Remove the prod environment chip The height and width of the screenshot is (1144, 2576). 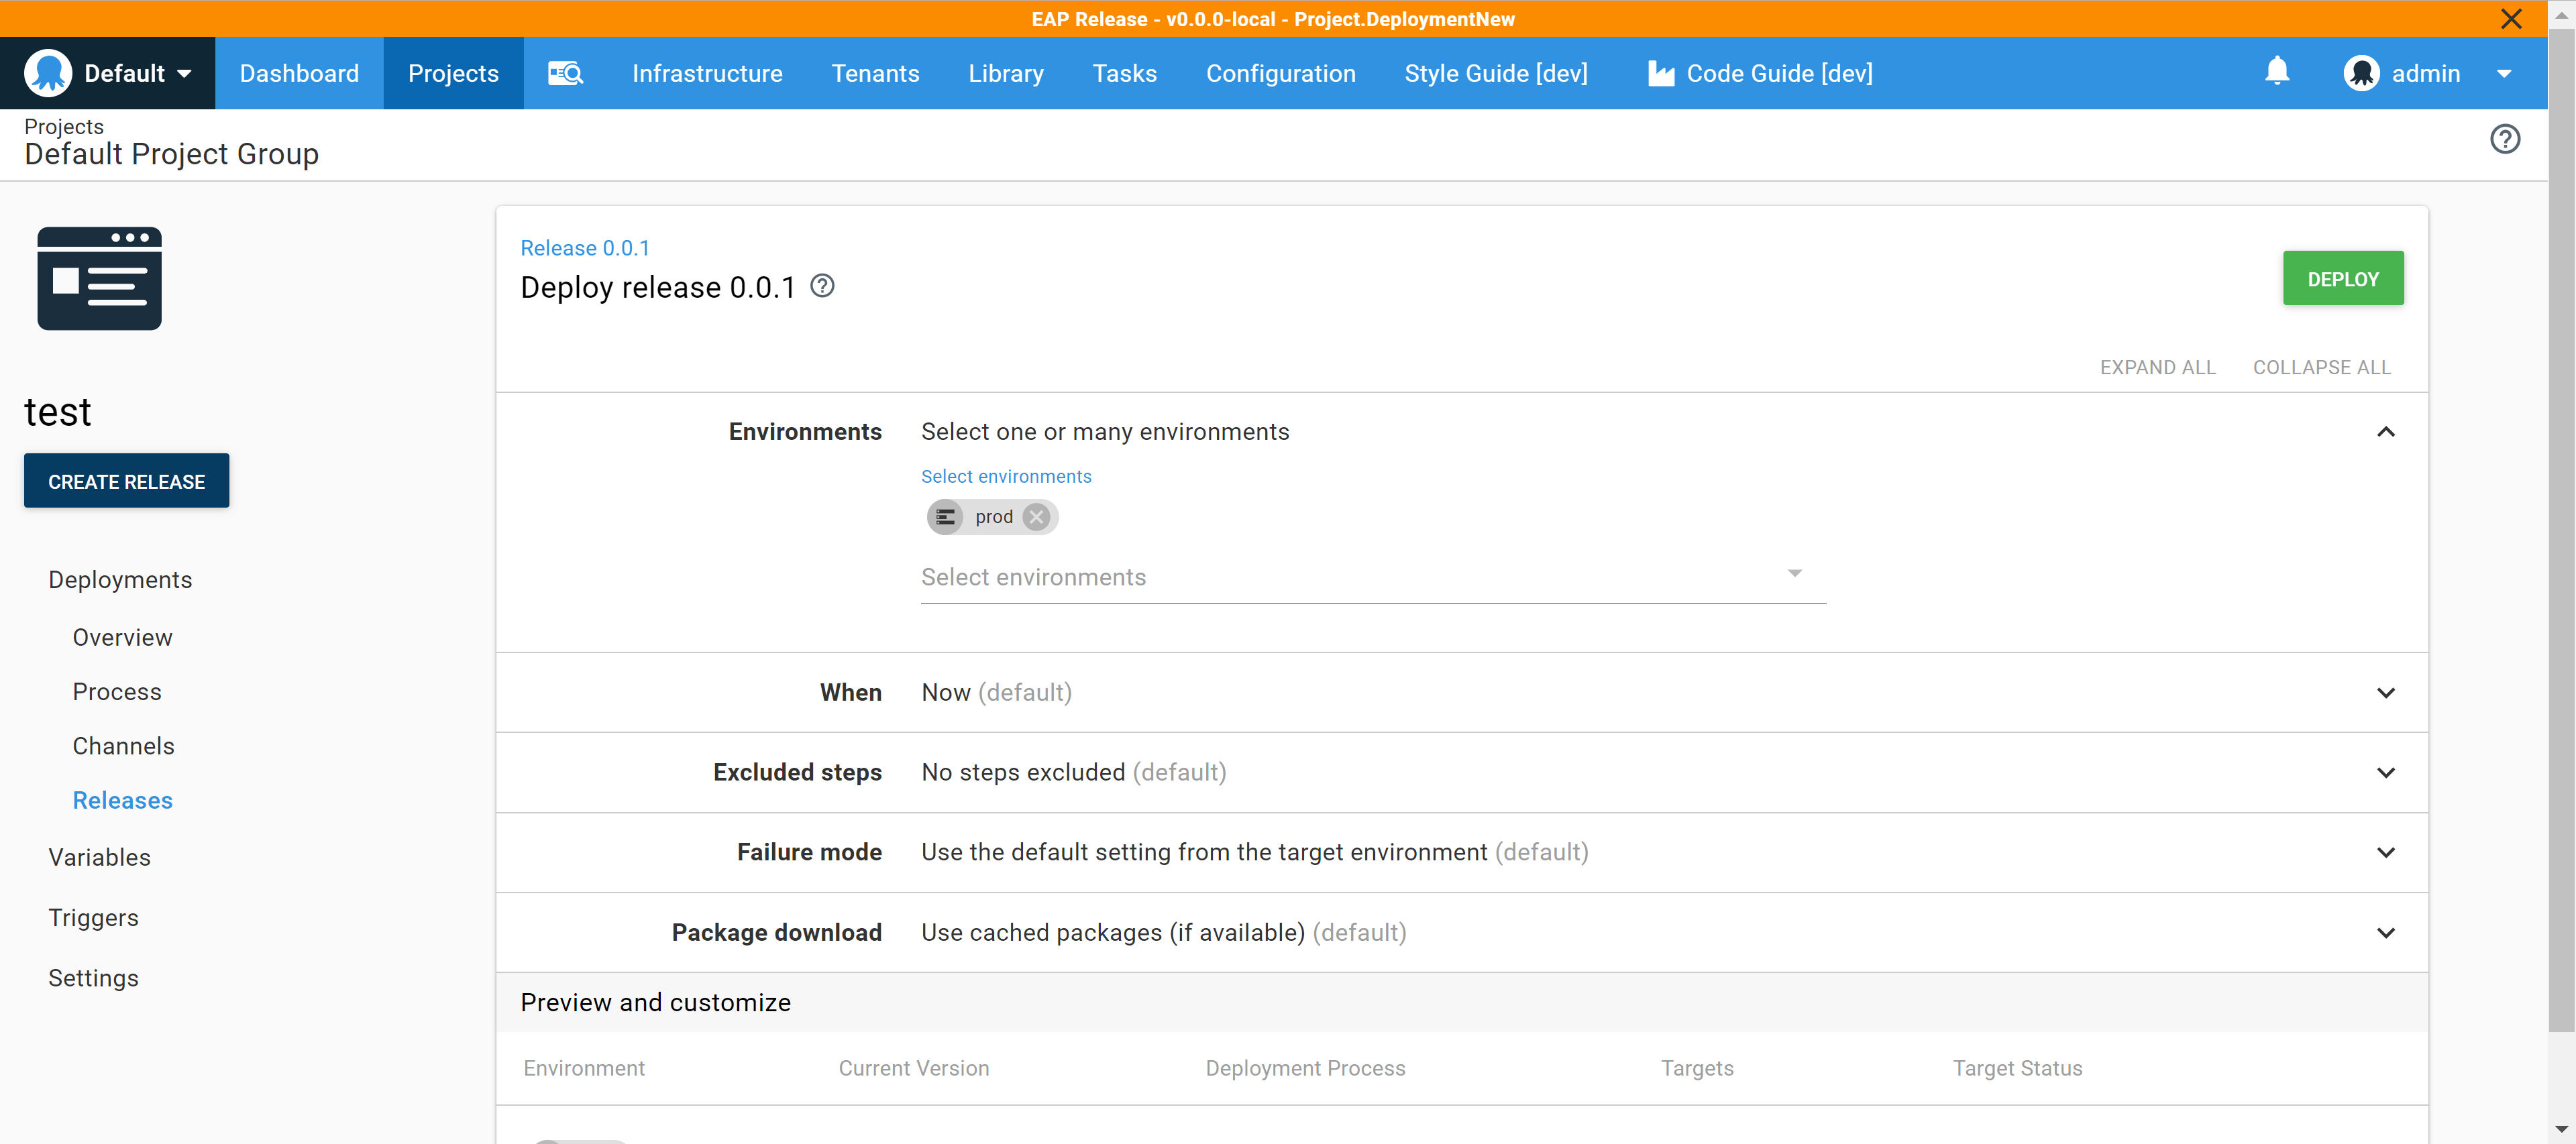point(1037,517)
